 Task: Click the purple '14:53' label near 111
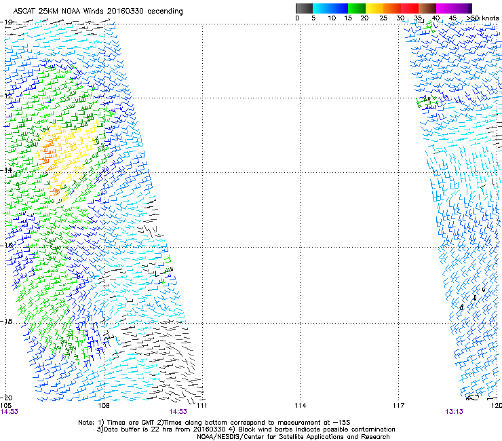click(178, 412)
